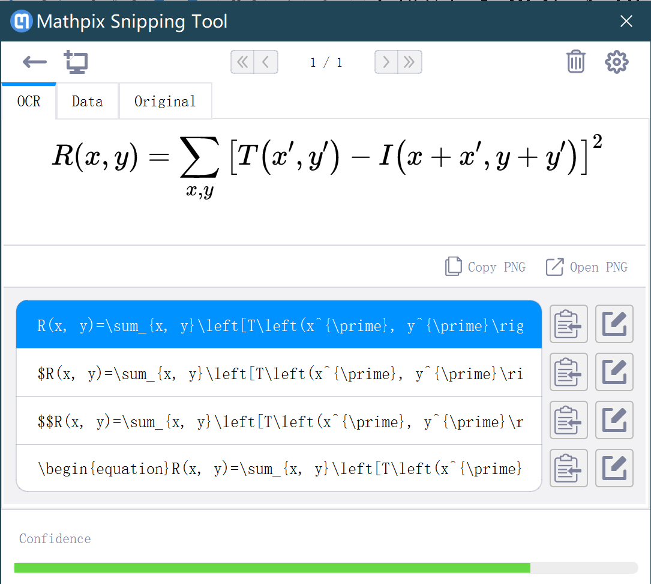The image size is (651, 584).
Task: Click the back arrow icon
Action: pyautogui.click(x=34, y=62)
